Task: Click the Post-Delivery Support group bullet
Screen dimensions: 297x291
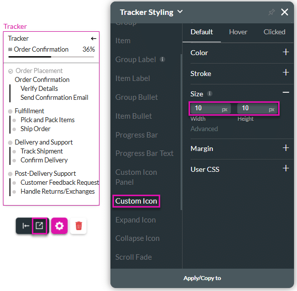Action: click(10, 174)
